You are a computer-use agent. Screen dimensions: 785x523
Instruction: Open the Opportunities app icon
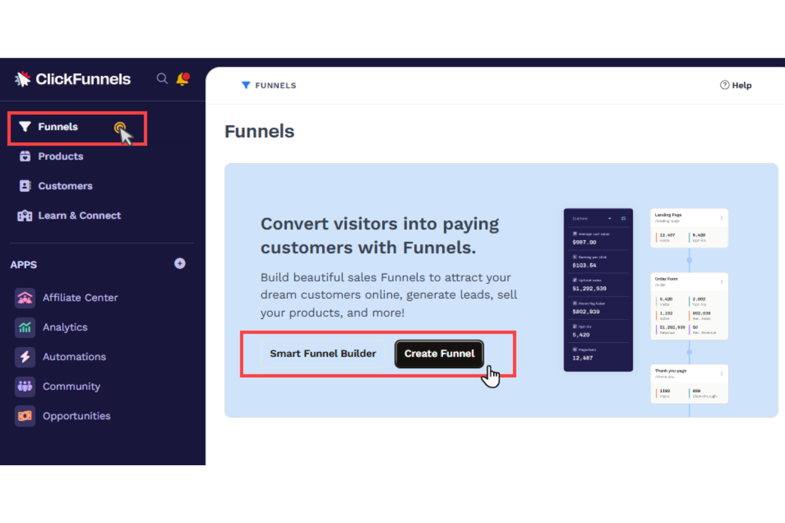point(25,416)
